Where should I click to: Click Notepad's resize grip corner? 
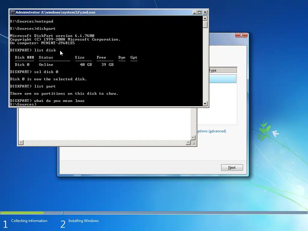coord(193,143)
